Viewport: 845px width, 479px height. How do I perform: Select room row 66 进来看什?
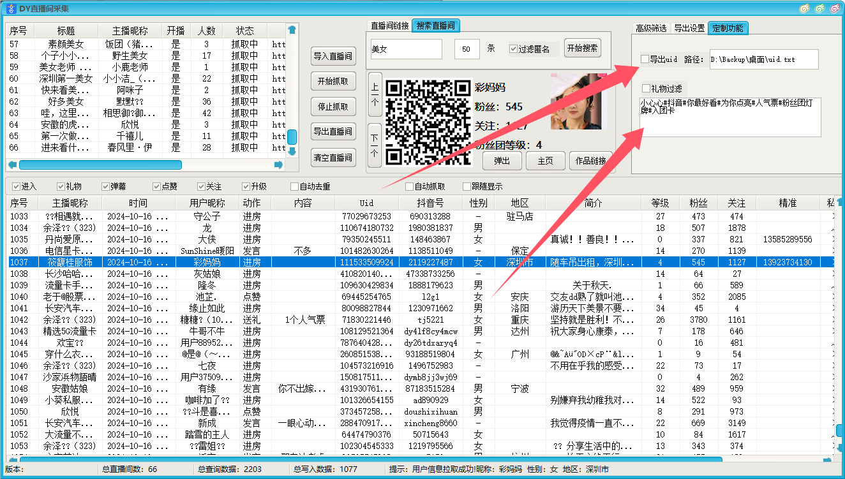point(145,147)
